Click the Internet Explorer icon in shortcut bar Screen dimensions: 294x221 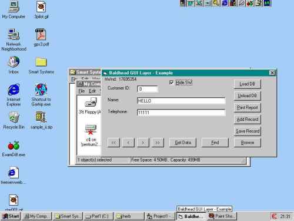pyautogui.click(x=225, y=3)
